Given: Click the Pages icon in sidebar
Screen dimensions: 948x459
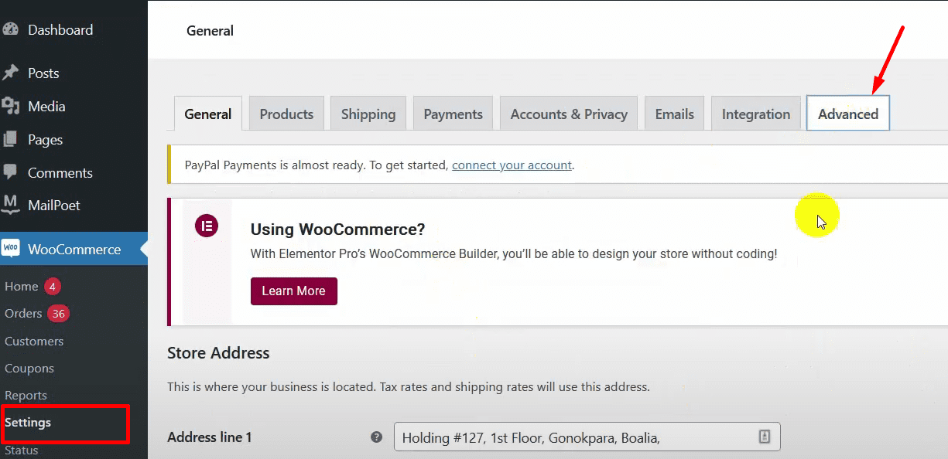Looking at the screenshot, I should tap(10, 140).
